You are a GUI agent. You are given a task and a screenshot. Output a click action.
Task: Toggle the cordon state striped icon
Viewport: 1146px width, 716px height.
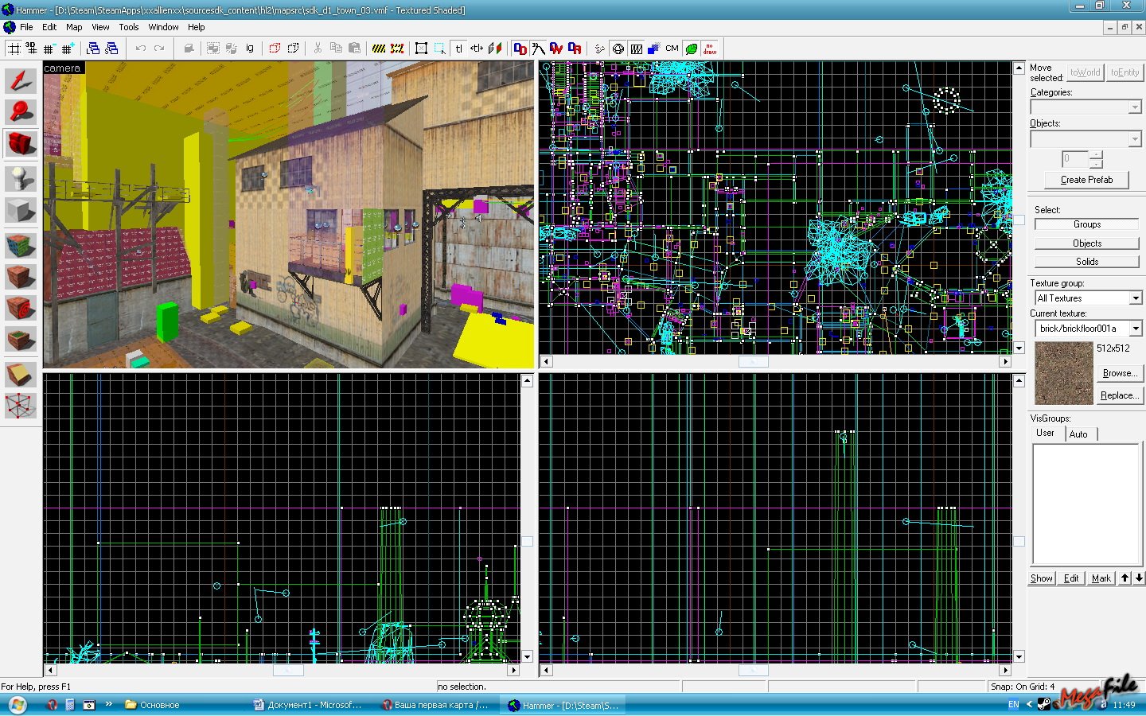point(379,49)
